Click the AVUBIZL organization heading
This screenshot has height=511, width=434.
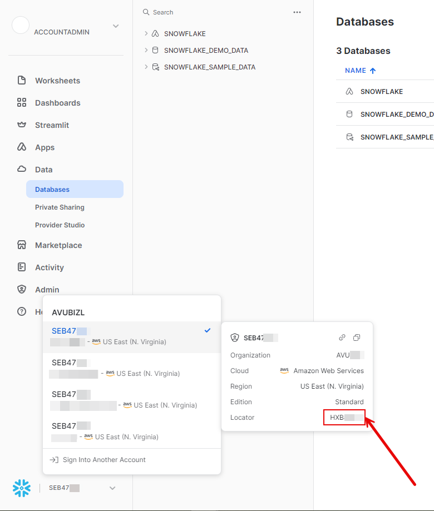68,312
